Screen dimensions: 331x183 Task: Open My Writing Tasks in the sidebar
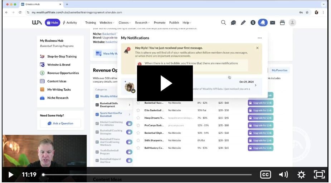point(55,90)
